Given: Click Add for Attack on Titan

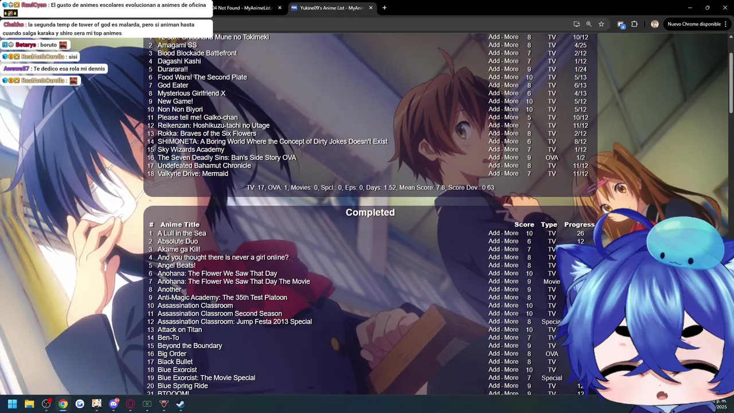Looking at the screenshot, I should (x=494, y=330).
